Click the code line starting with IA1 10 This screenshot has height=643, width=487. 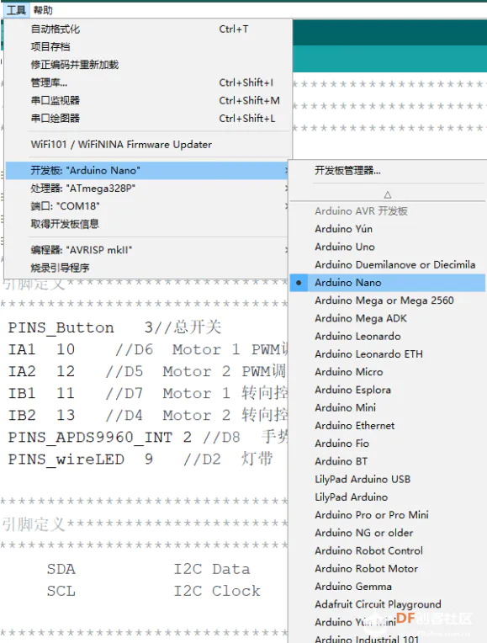[x=147, y=349]
